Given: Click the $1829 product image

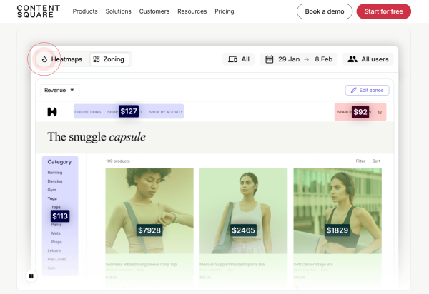Looking at the screenshot, I should 337,211.
